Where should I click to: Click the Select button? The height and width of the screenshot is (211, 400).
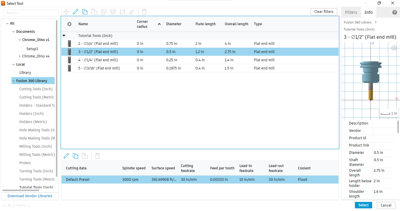363,205
